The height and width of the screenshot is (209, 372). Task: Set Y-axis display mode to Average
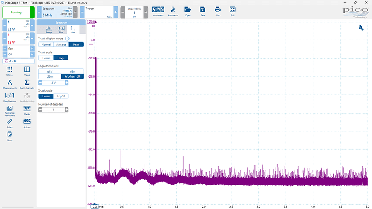61,45
